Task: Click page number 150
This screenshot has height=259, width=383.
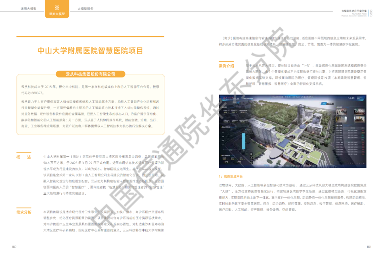Action: pos(14,247)
